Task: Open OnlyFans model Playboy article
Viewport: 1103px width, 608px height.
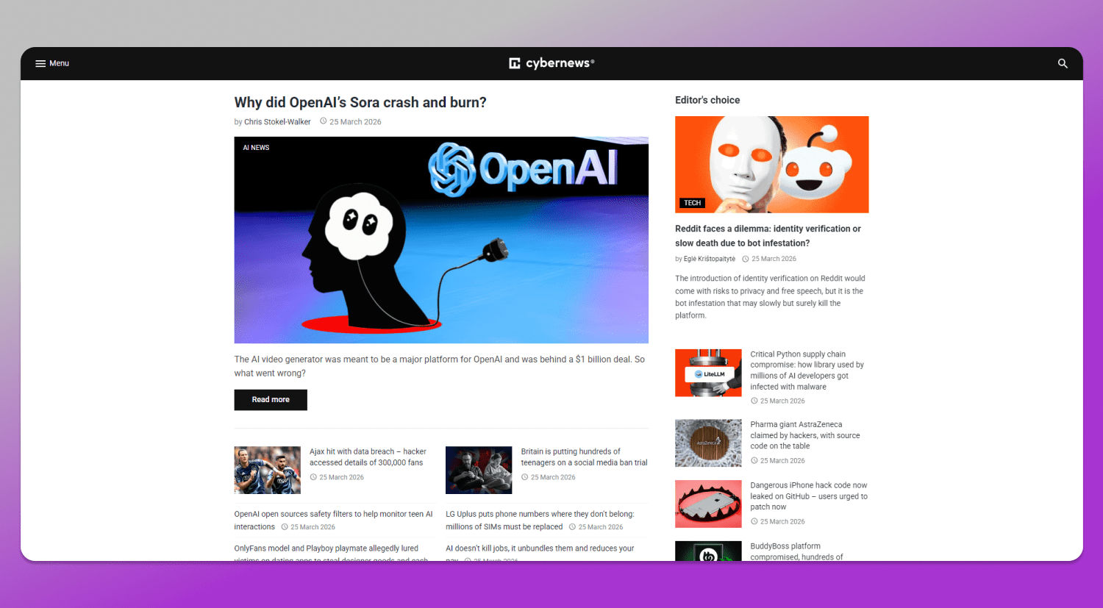Action: pyautogui.click(x=331, y=553)
